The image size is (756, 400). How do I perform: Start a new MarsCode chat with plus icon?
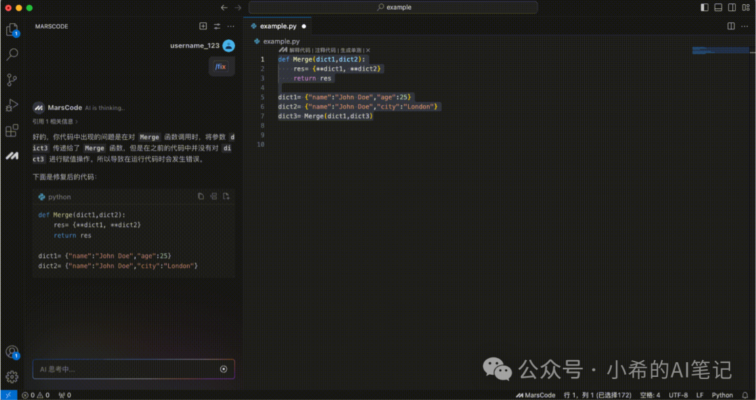coord(203,27)
